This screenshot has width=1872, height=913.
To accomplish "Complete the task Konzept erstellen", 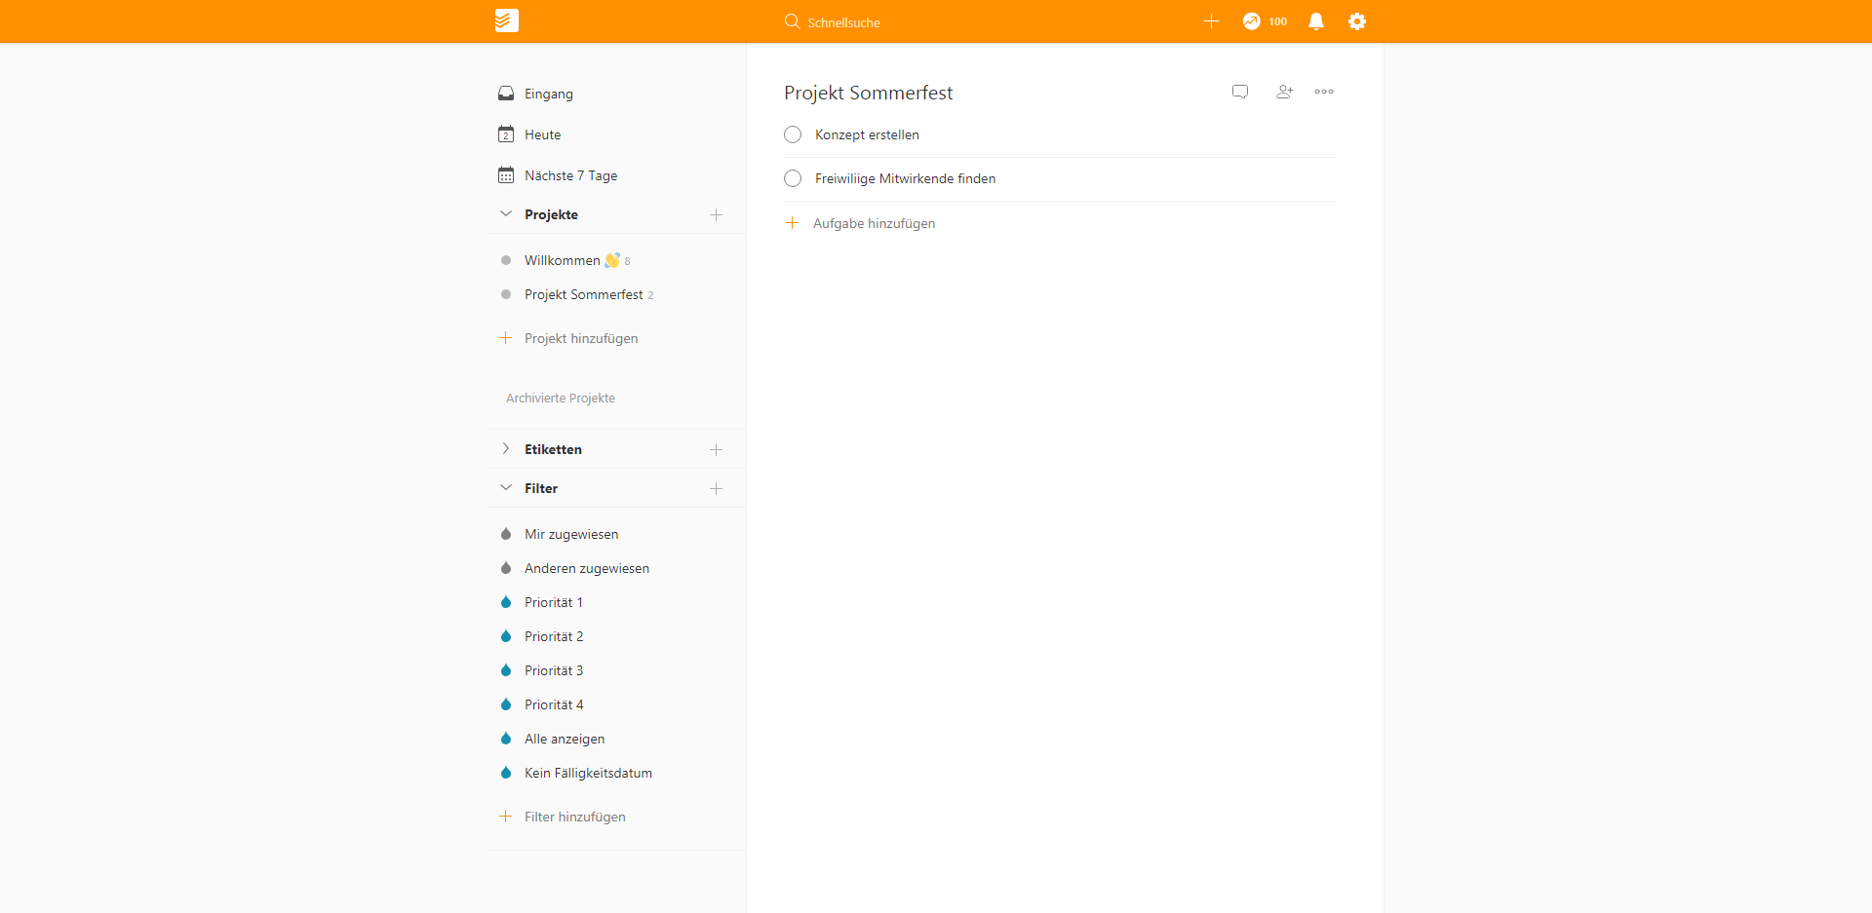I will click(793, 134).
